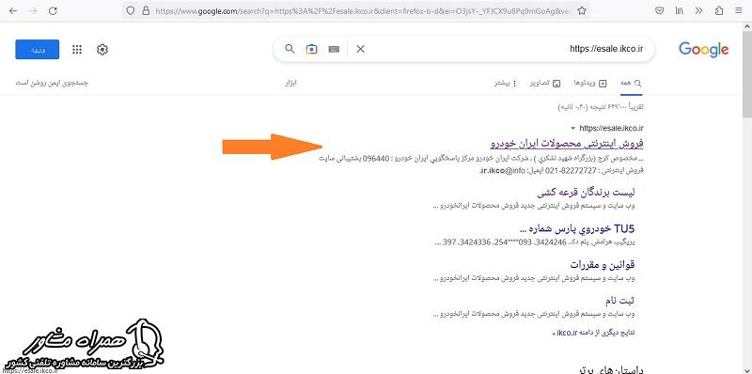
Task: Open the Firefox hamburger menu
Action: pyautogui.click(x=738, y=10)
